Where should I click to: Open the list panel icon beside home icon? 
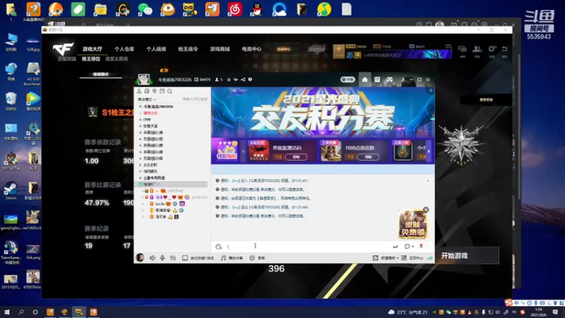coord(377,80)
